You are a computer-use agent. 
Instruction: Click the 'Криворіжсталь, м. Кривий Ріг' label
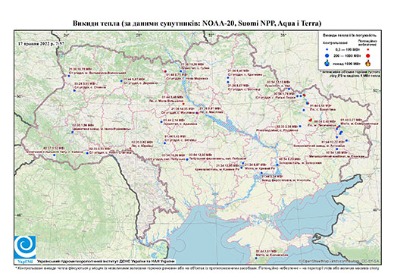point(217,168)
